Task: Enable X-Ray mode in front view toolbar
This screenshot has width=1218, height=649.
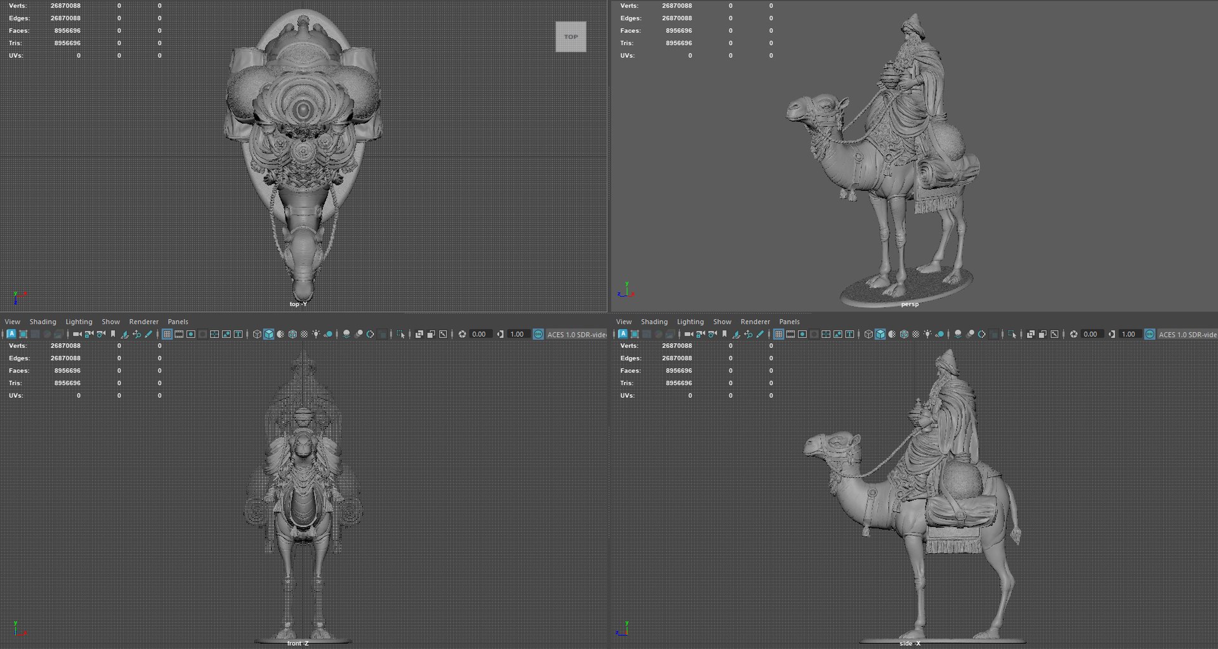Action: click(x=419, y=334)
